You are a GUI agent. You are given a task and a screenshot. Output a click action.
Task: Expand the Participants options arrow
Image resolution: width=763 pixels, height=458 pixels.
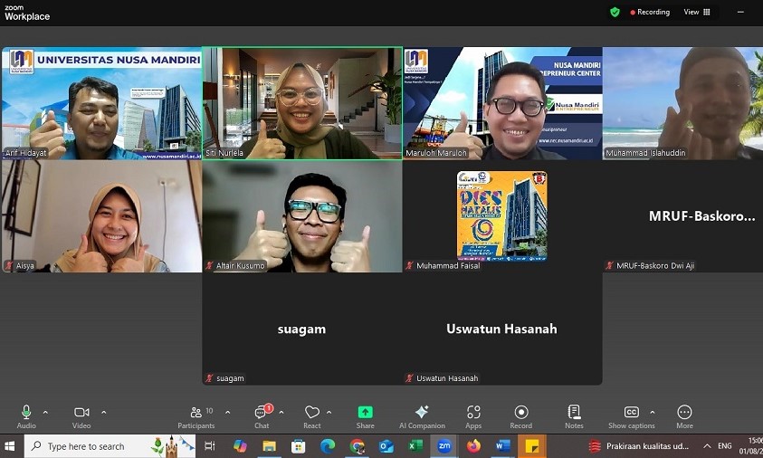click(x=227, y=413)
